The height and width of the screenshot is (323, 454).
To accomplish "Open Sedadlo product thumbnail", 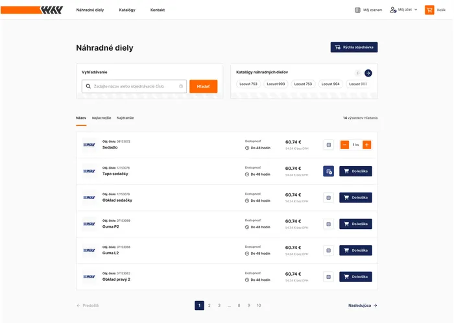I will [x=90, y=145].
